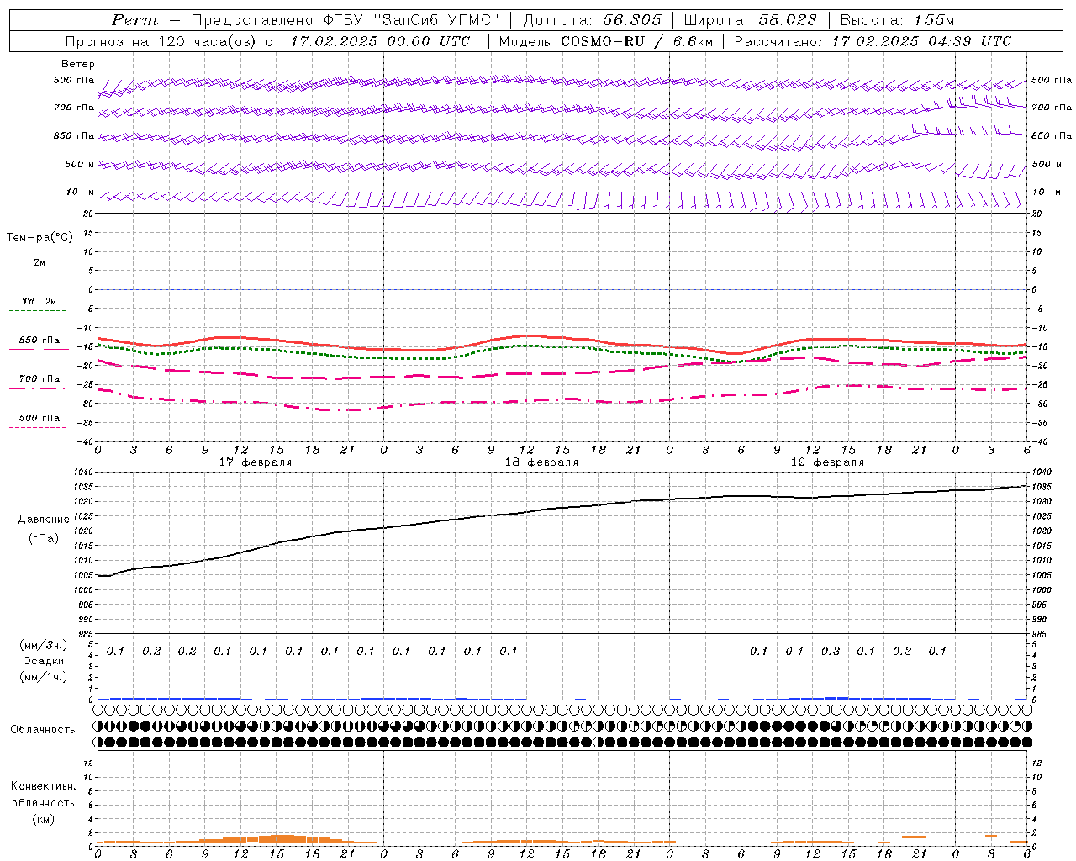Click the "Облачность" cloud cover row label
1076x861 pixels.
coord(43,730)
